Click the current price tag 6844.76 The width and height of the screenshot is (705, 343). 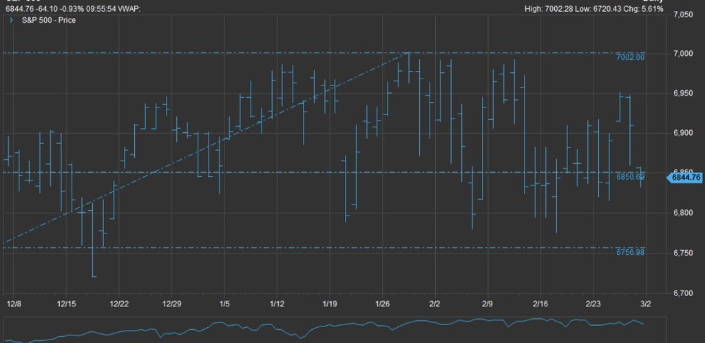(685, 178)
